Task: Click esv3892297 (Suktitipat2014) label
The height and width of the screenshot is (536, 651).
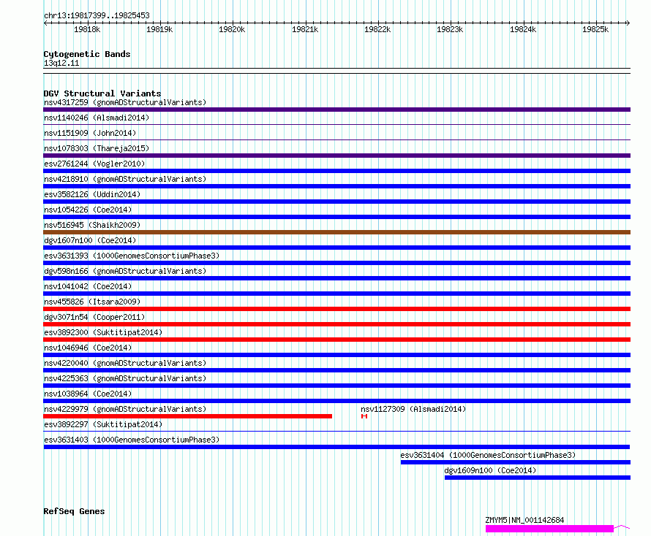Action: pos(103,424)
